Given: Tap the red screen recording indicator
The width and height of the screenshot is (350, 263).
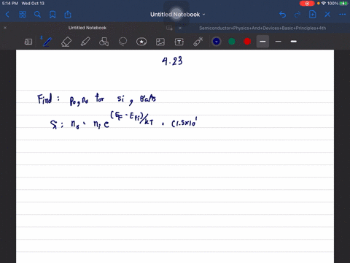Looking at the screenshot, I should coord(307,4).
